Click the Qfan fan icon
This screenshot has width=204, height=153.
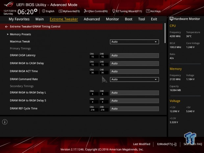pyautogui.click(x=86, y=11)
